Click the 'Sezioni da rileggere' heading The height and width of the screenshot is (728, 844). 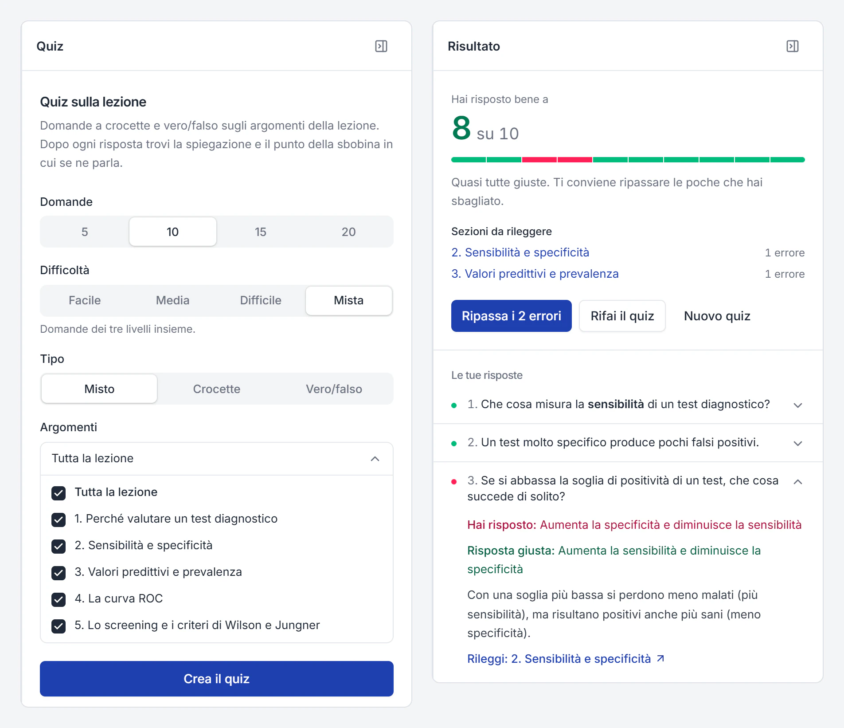501,232
